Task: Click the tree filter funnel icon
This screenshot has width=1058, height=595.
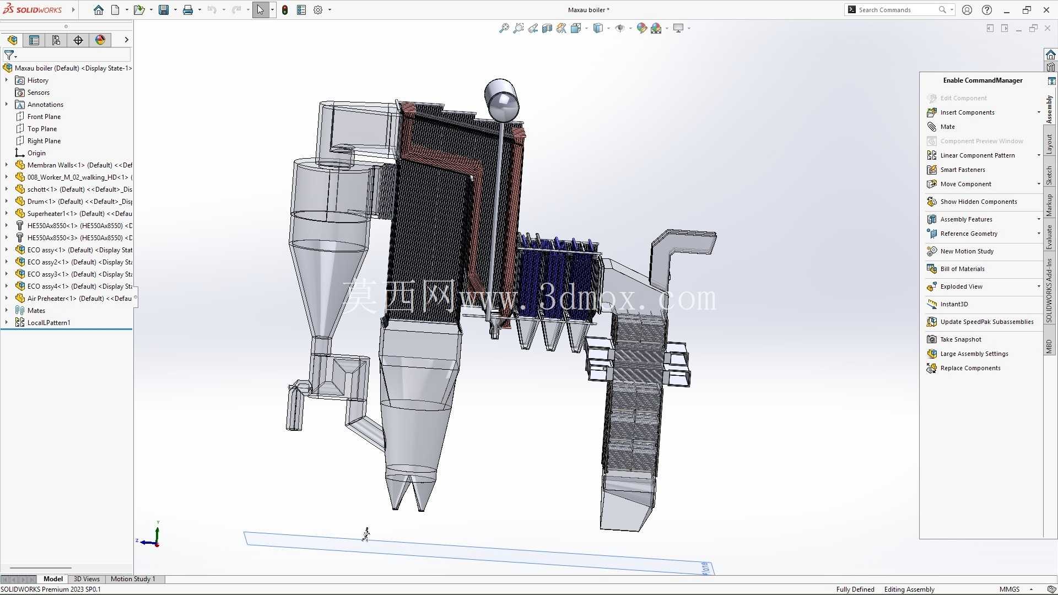Action: point(9,55)
